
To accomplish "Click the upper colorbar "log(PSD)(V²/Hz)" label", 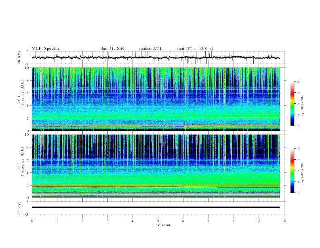I will point(302,106).
